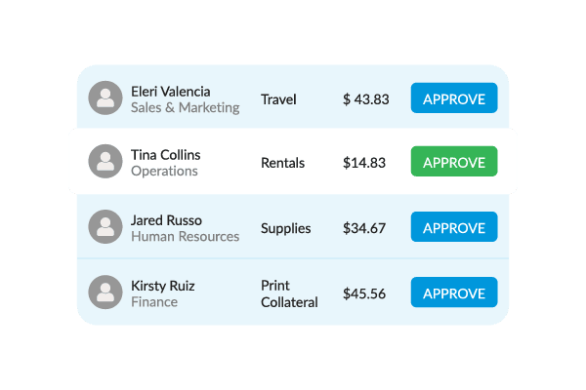Click Tina Collins' profile avatar
Image resolution: width=586 pixels, height=390 pixels.
105,162
